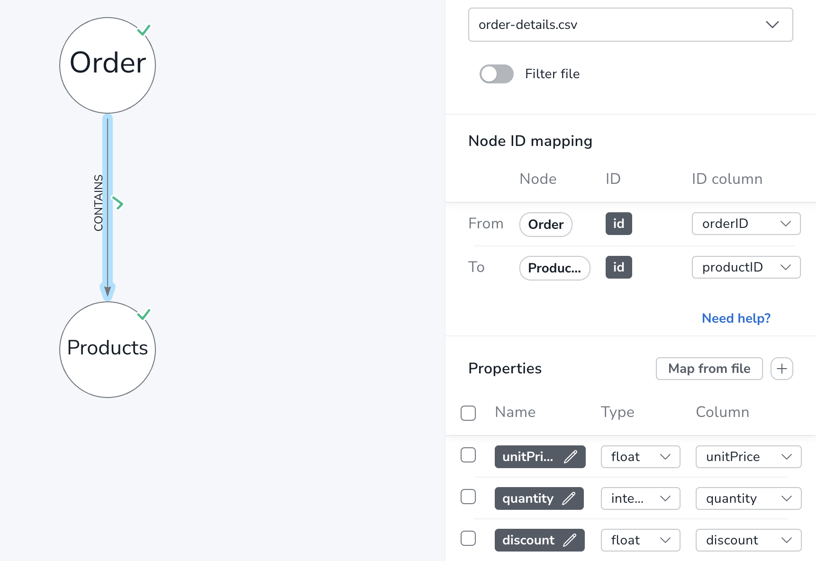817x561 pixels.
Task: Check the unitPrice property checkbox
Action: (468, 455)
